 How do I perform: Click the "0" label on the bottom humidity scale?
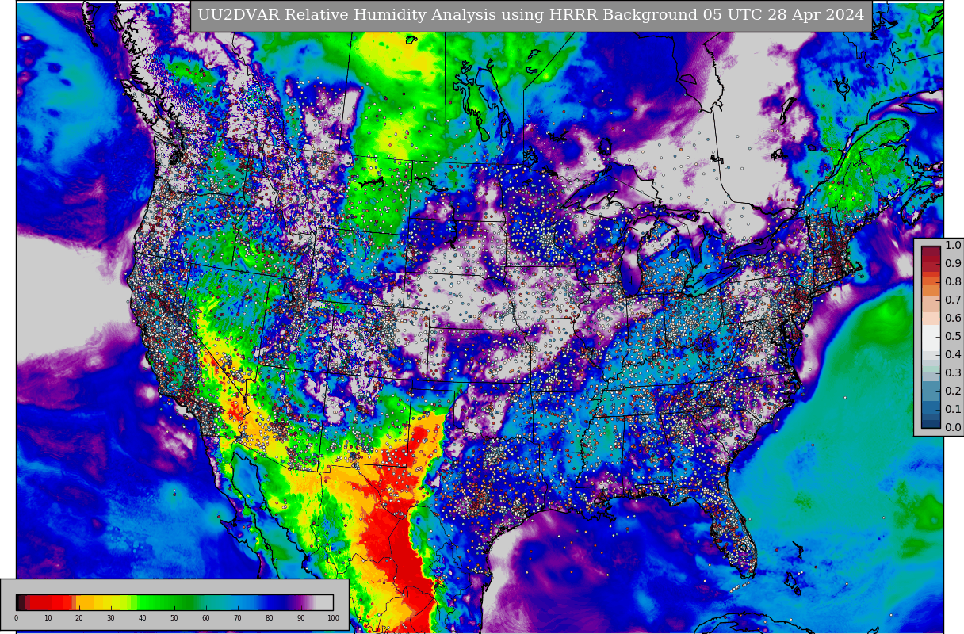pos(16,618)
